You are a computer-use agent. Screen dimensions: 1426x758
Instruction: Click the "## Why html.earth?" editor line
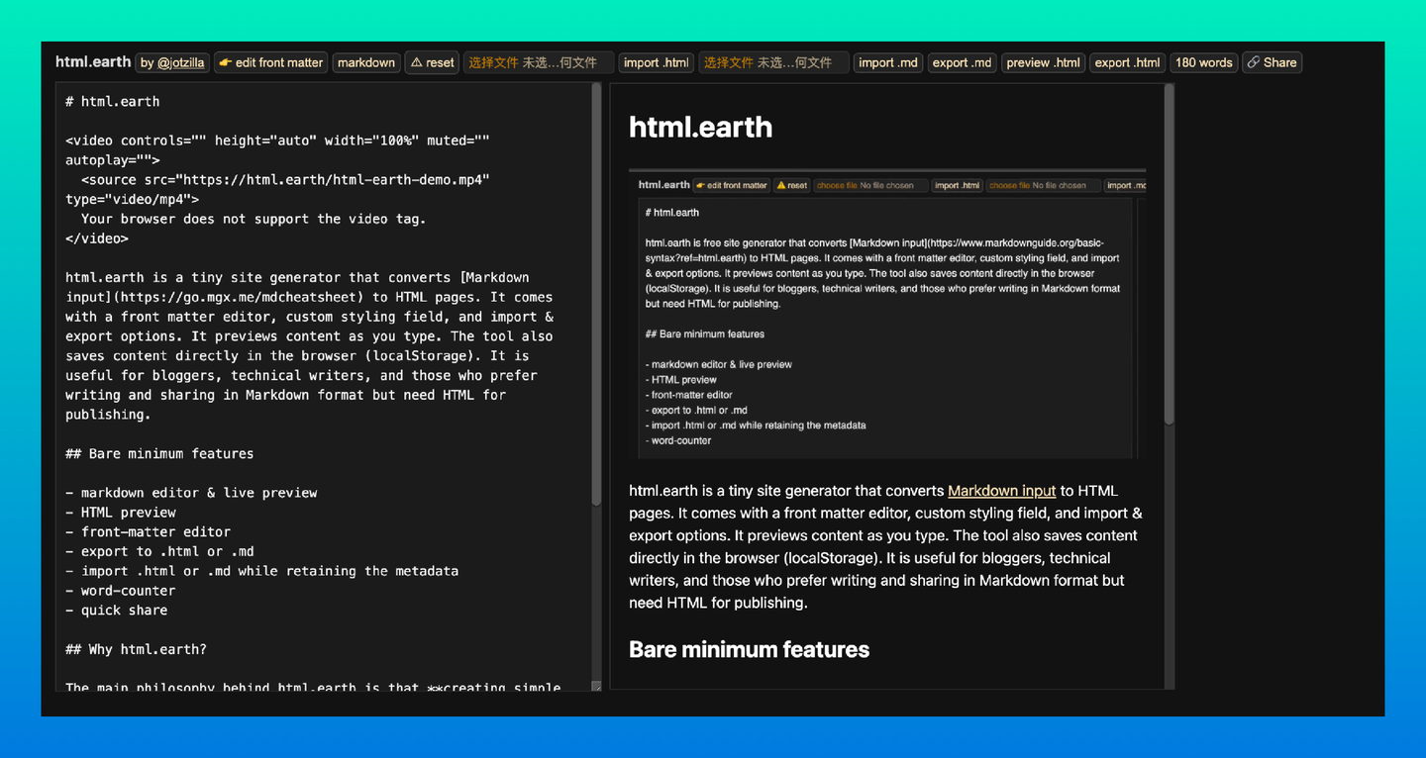[137, 649]
